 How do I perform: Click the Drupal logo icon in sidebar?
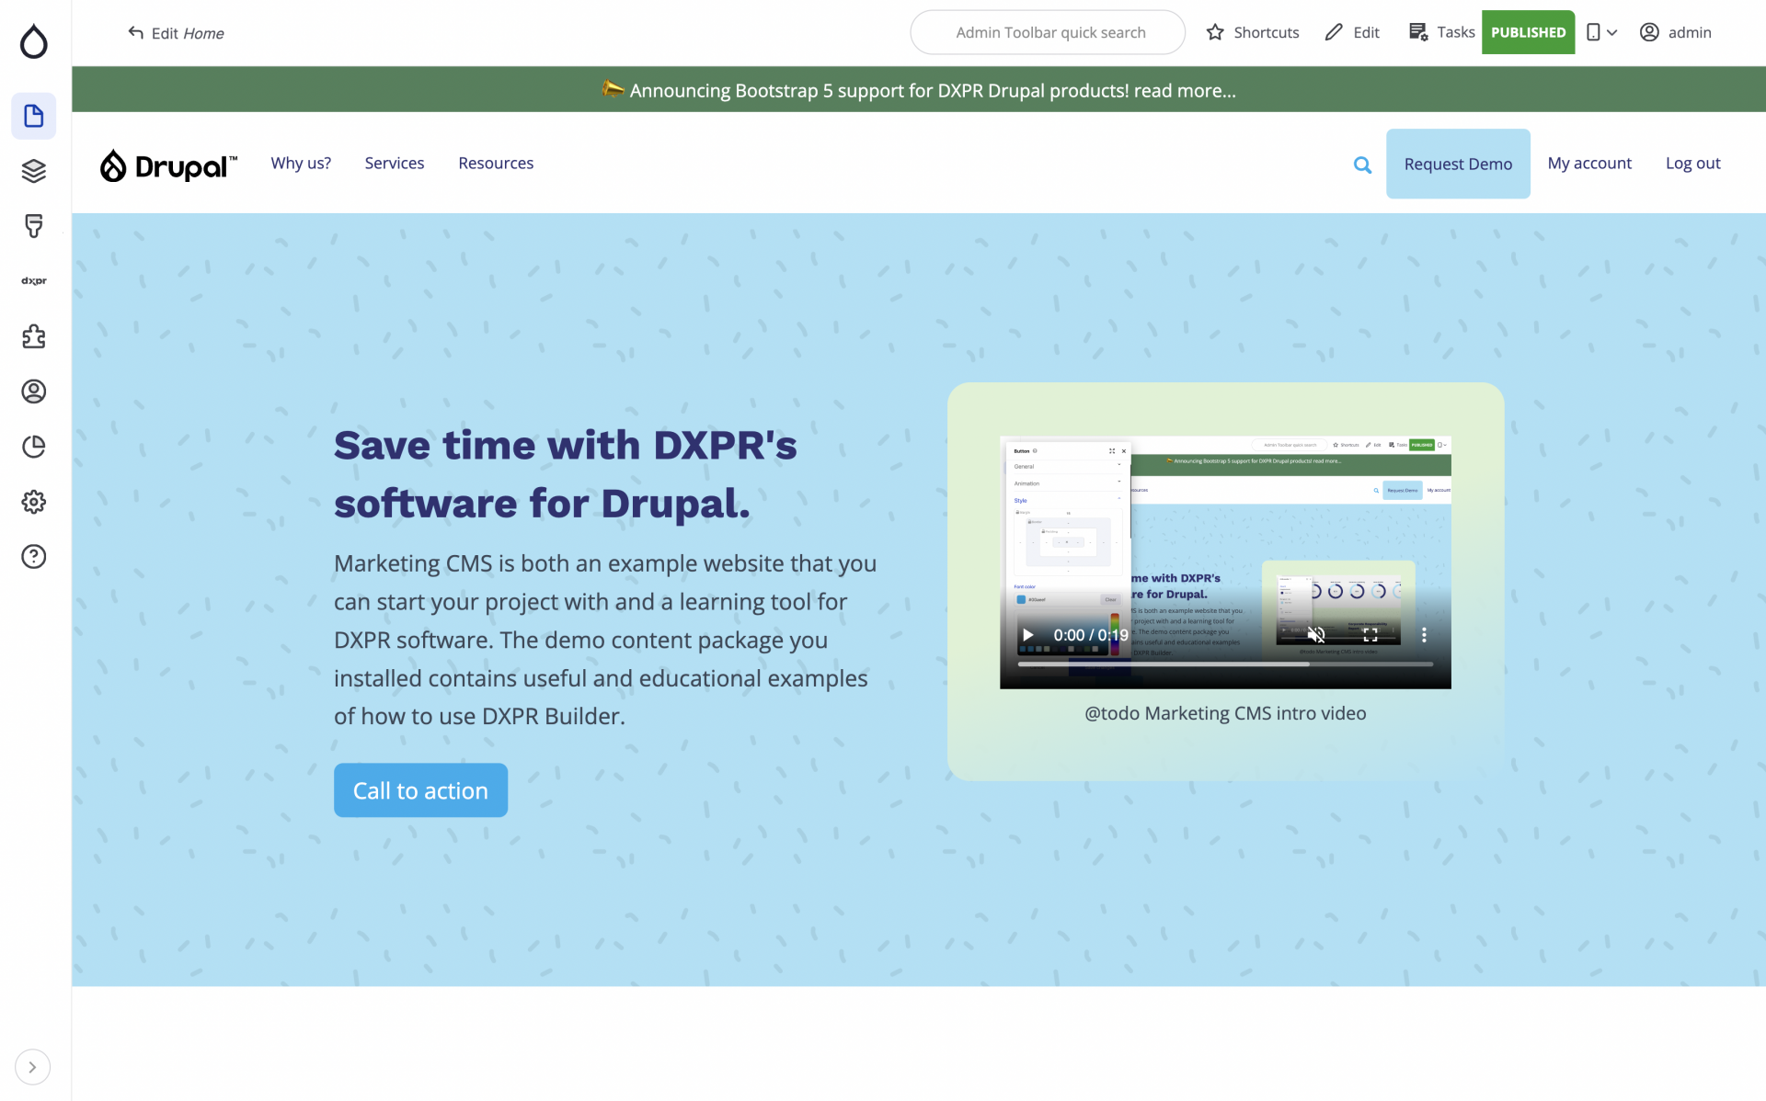(x=34, y=42)
